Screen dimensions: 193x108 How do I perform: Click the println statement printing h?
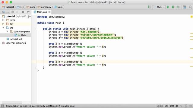tap(77, 65)
